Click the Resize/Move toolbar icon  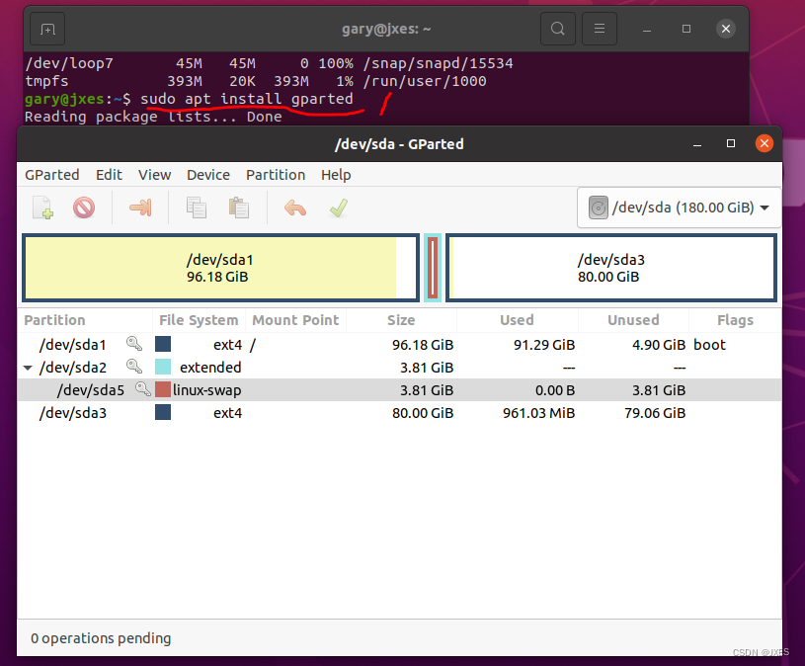[140, 208]
